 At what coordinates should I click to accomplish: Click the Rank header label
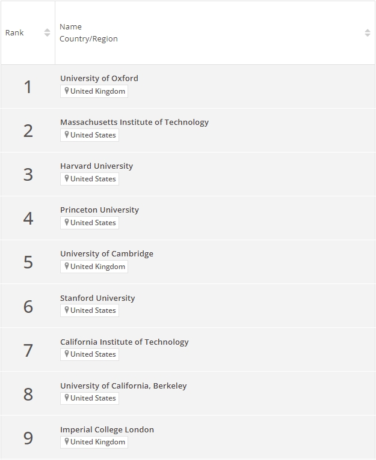click(14, 32)
